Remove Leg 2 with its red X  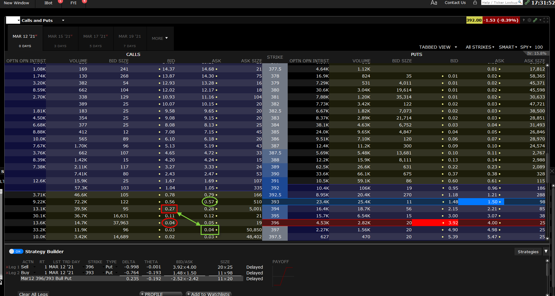(x=7, y=273)
